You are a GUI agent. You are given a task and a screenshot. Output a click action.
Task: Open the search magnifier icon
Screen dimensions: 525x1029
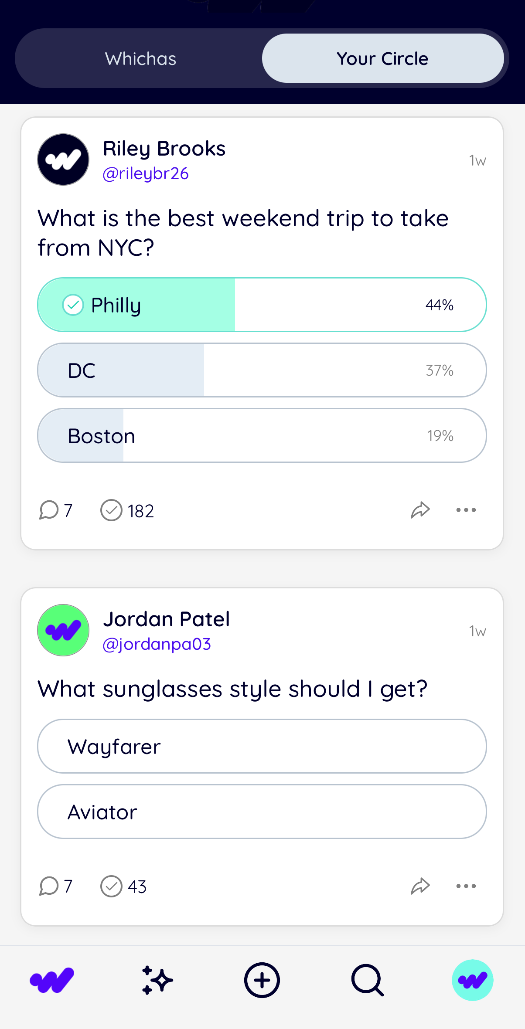click(367, 980)
